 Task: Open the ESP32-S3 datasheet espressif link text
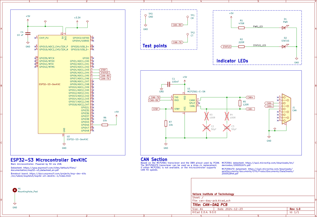(44, 169)
